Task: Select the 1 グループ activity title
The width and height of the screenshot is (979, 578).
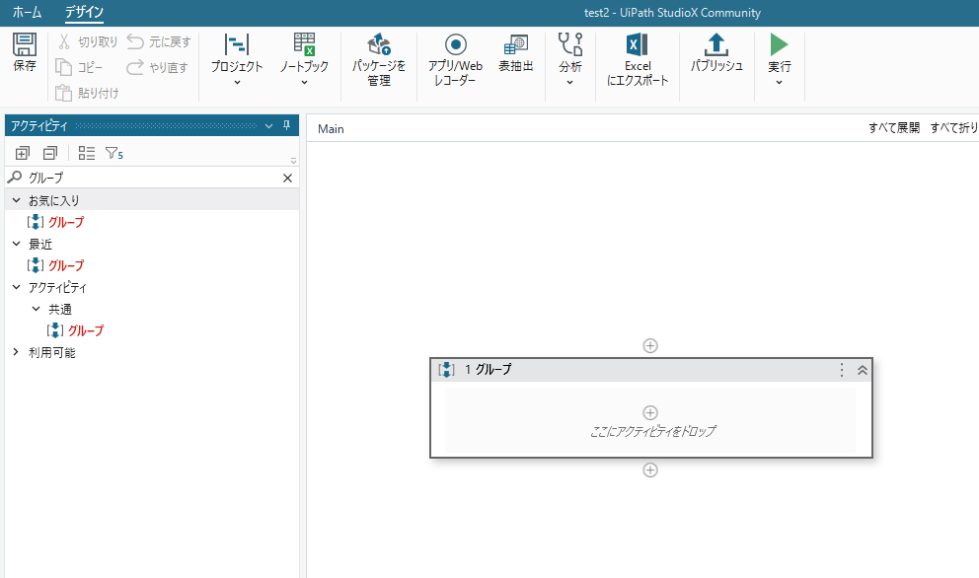Action: pyautogui.click(x=488, y=370)
